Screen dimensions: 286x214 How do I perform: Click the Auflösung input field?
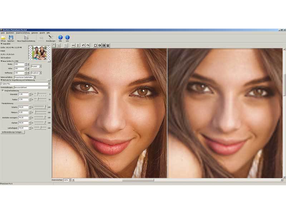click(x=19, y=73)
